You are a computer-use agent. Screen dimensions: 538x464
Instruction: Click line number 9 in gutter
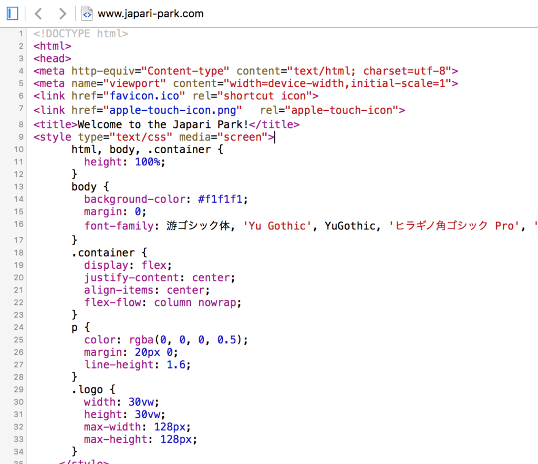[21, 137]
